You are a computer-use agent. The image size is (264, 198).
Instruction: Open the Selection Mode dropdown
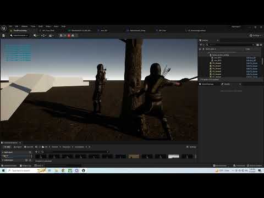click(19, 36)
